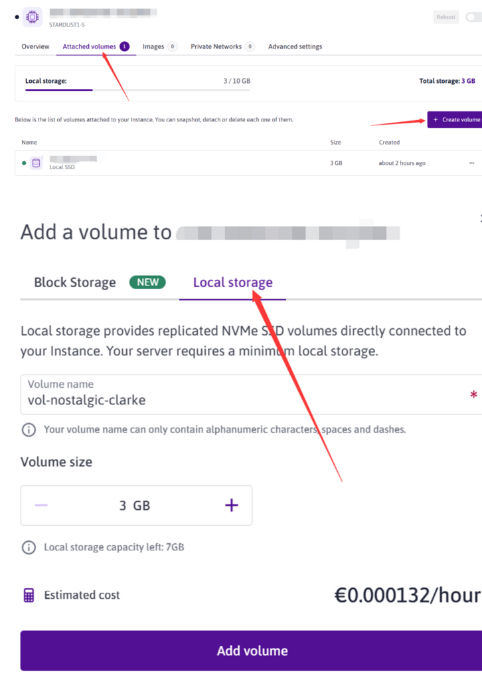Viewport: 482px width, 679px height.
Task: Select the Local storage tab
Action: [232, 282]
